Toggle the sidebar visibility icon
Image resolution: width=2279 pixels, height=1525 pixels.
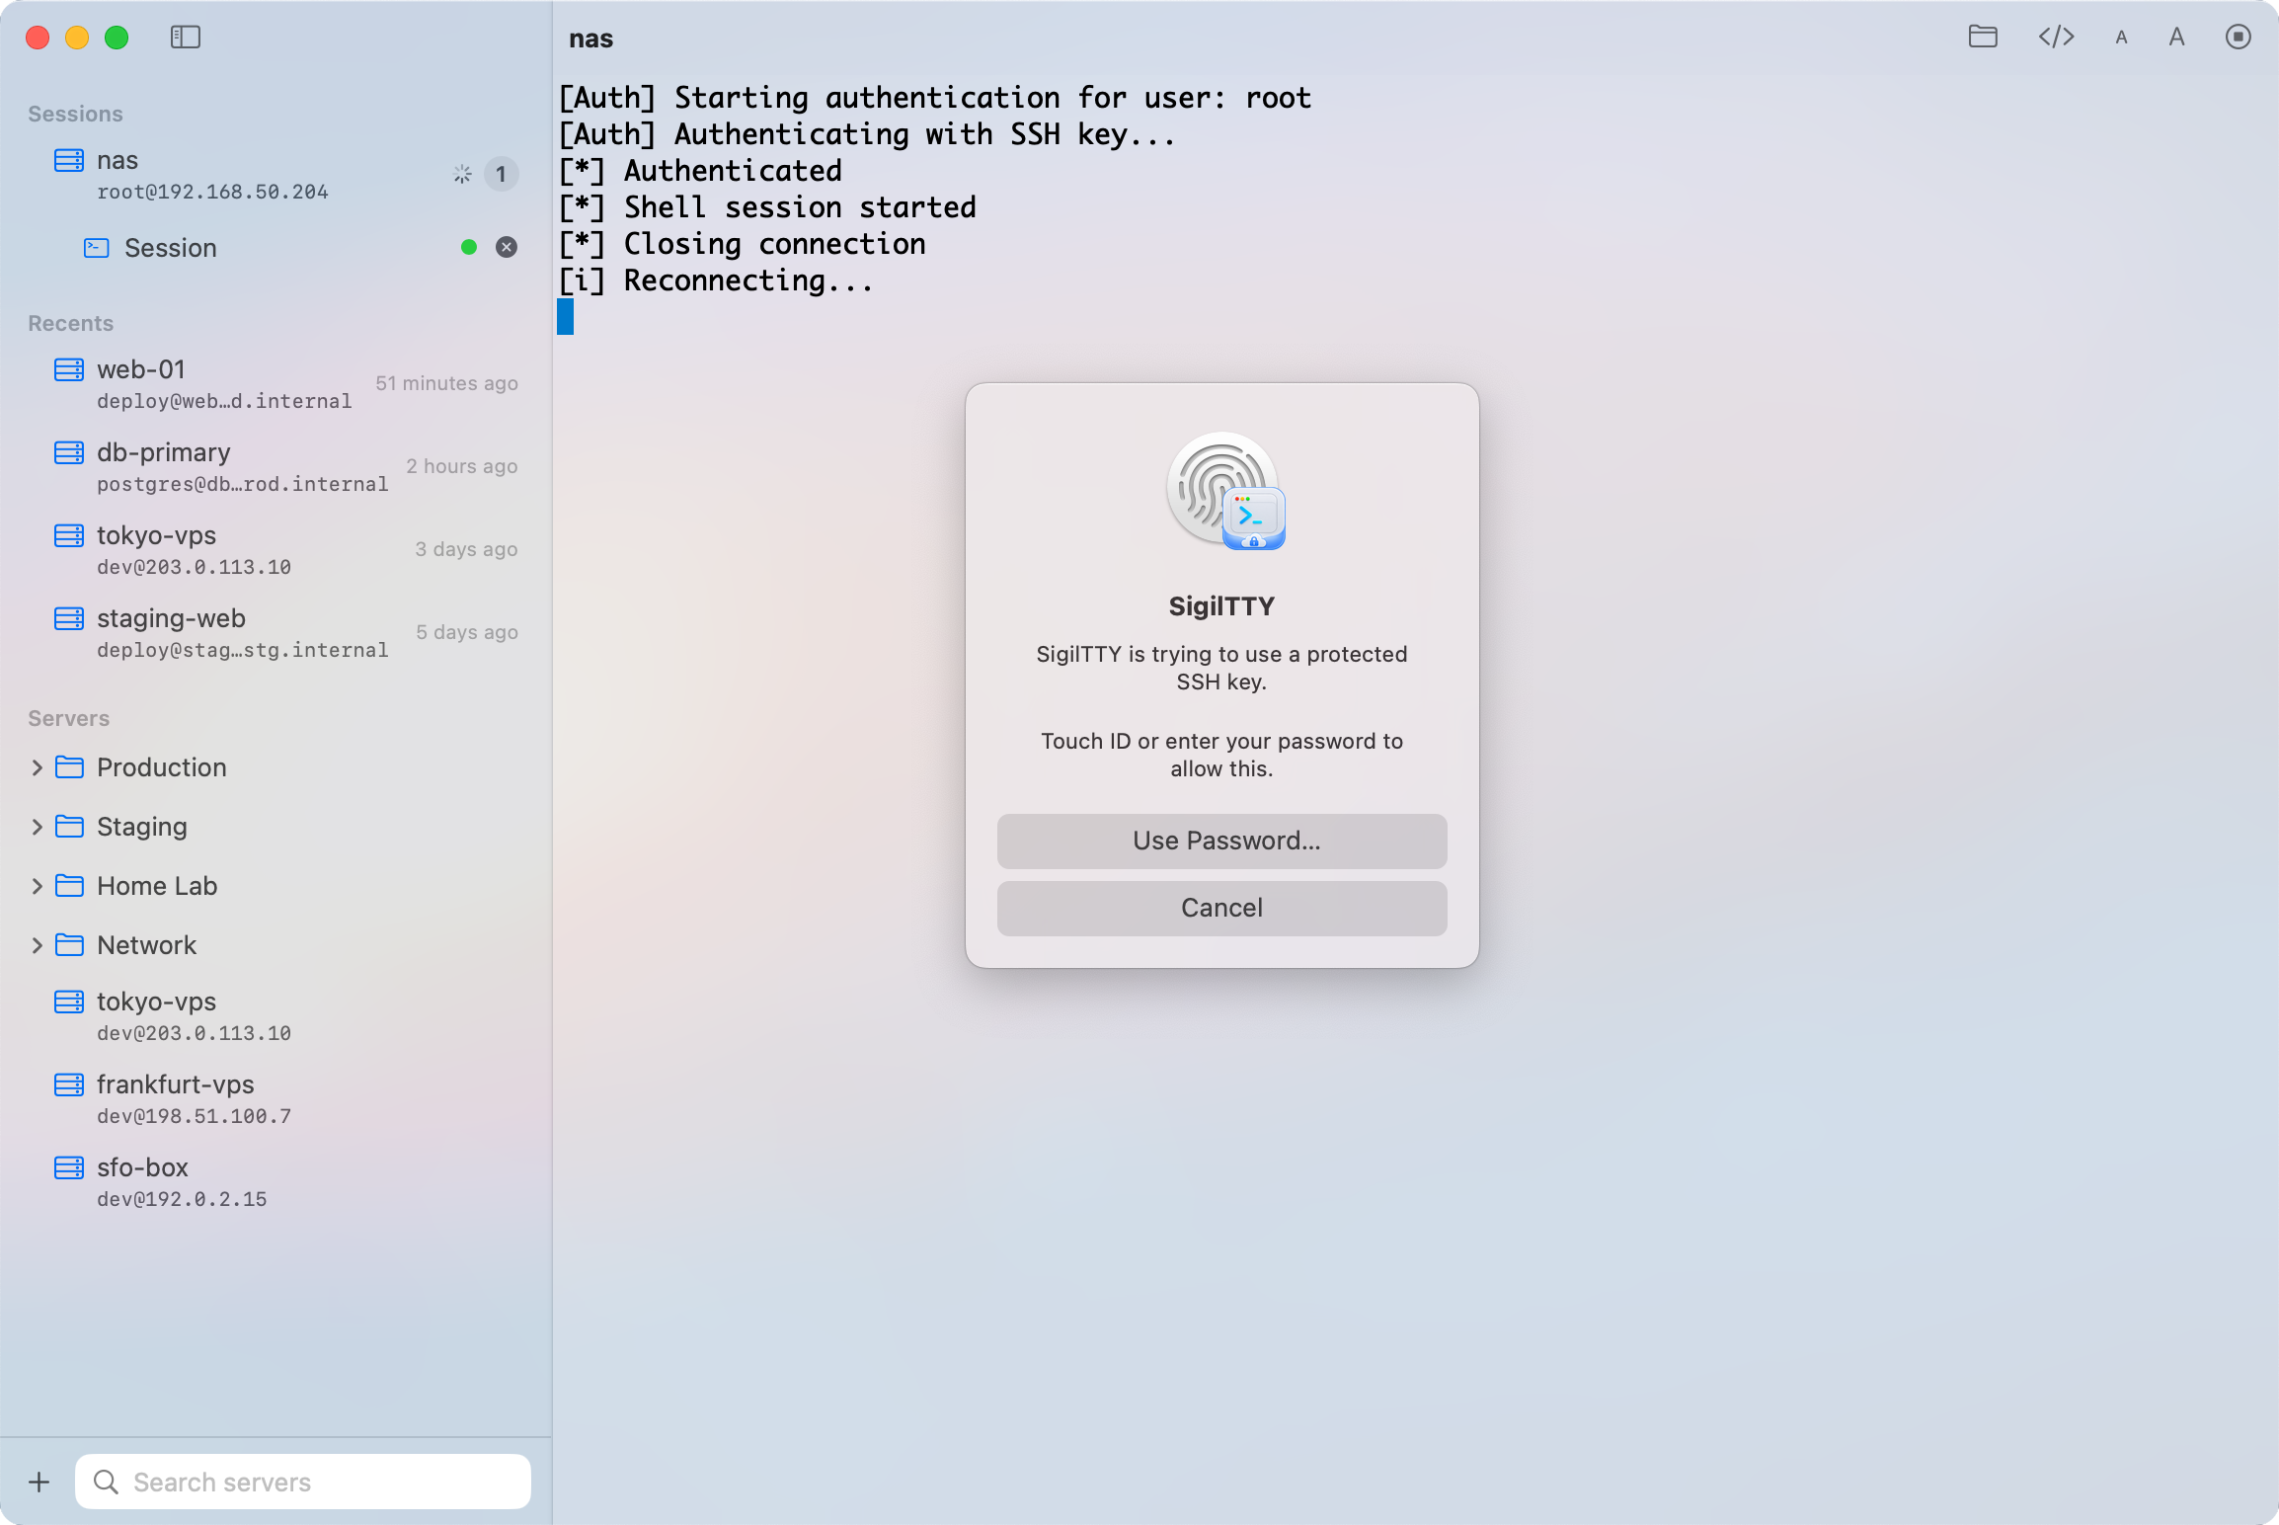(186, 38)
